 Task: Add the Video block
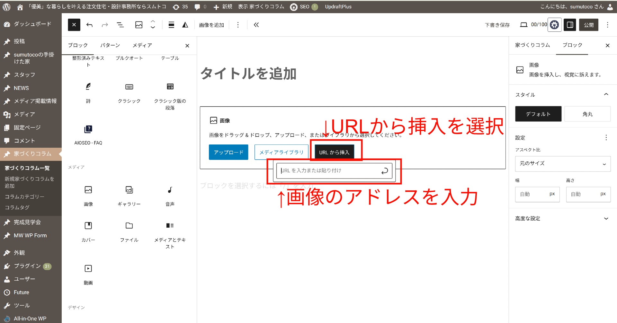pyautogui.click(x=88, y=268)
